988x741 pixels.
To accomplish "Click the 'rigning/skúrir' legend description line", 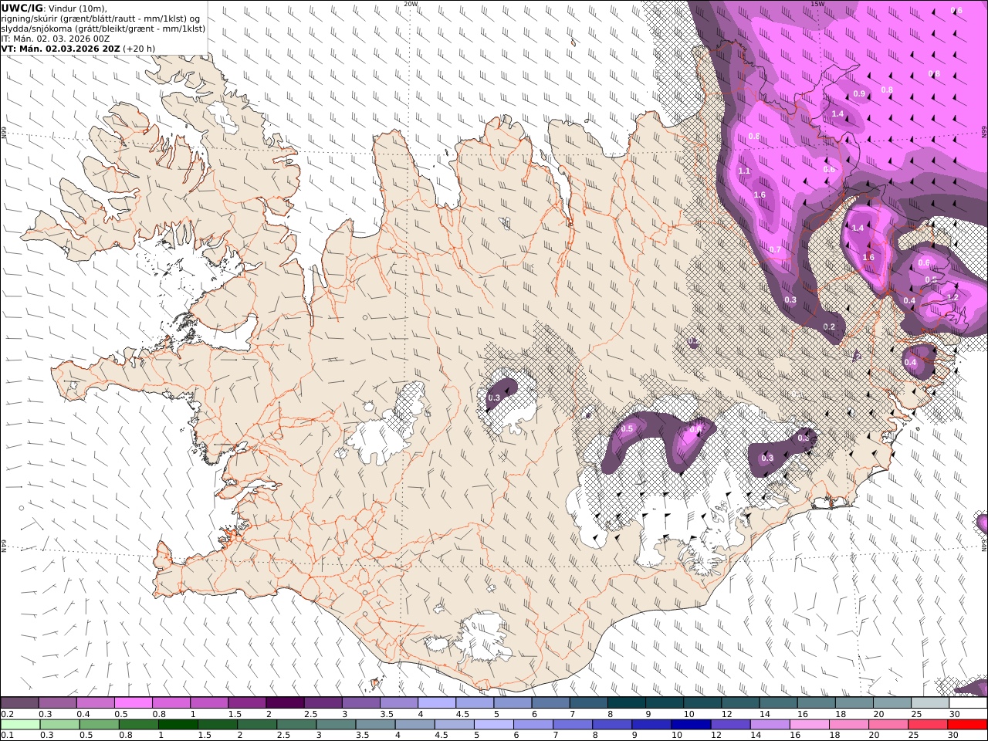I will click(100, 19).
